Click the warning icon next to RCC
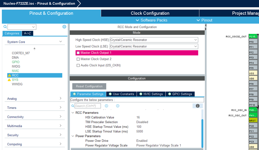 coord(9,75)
